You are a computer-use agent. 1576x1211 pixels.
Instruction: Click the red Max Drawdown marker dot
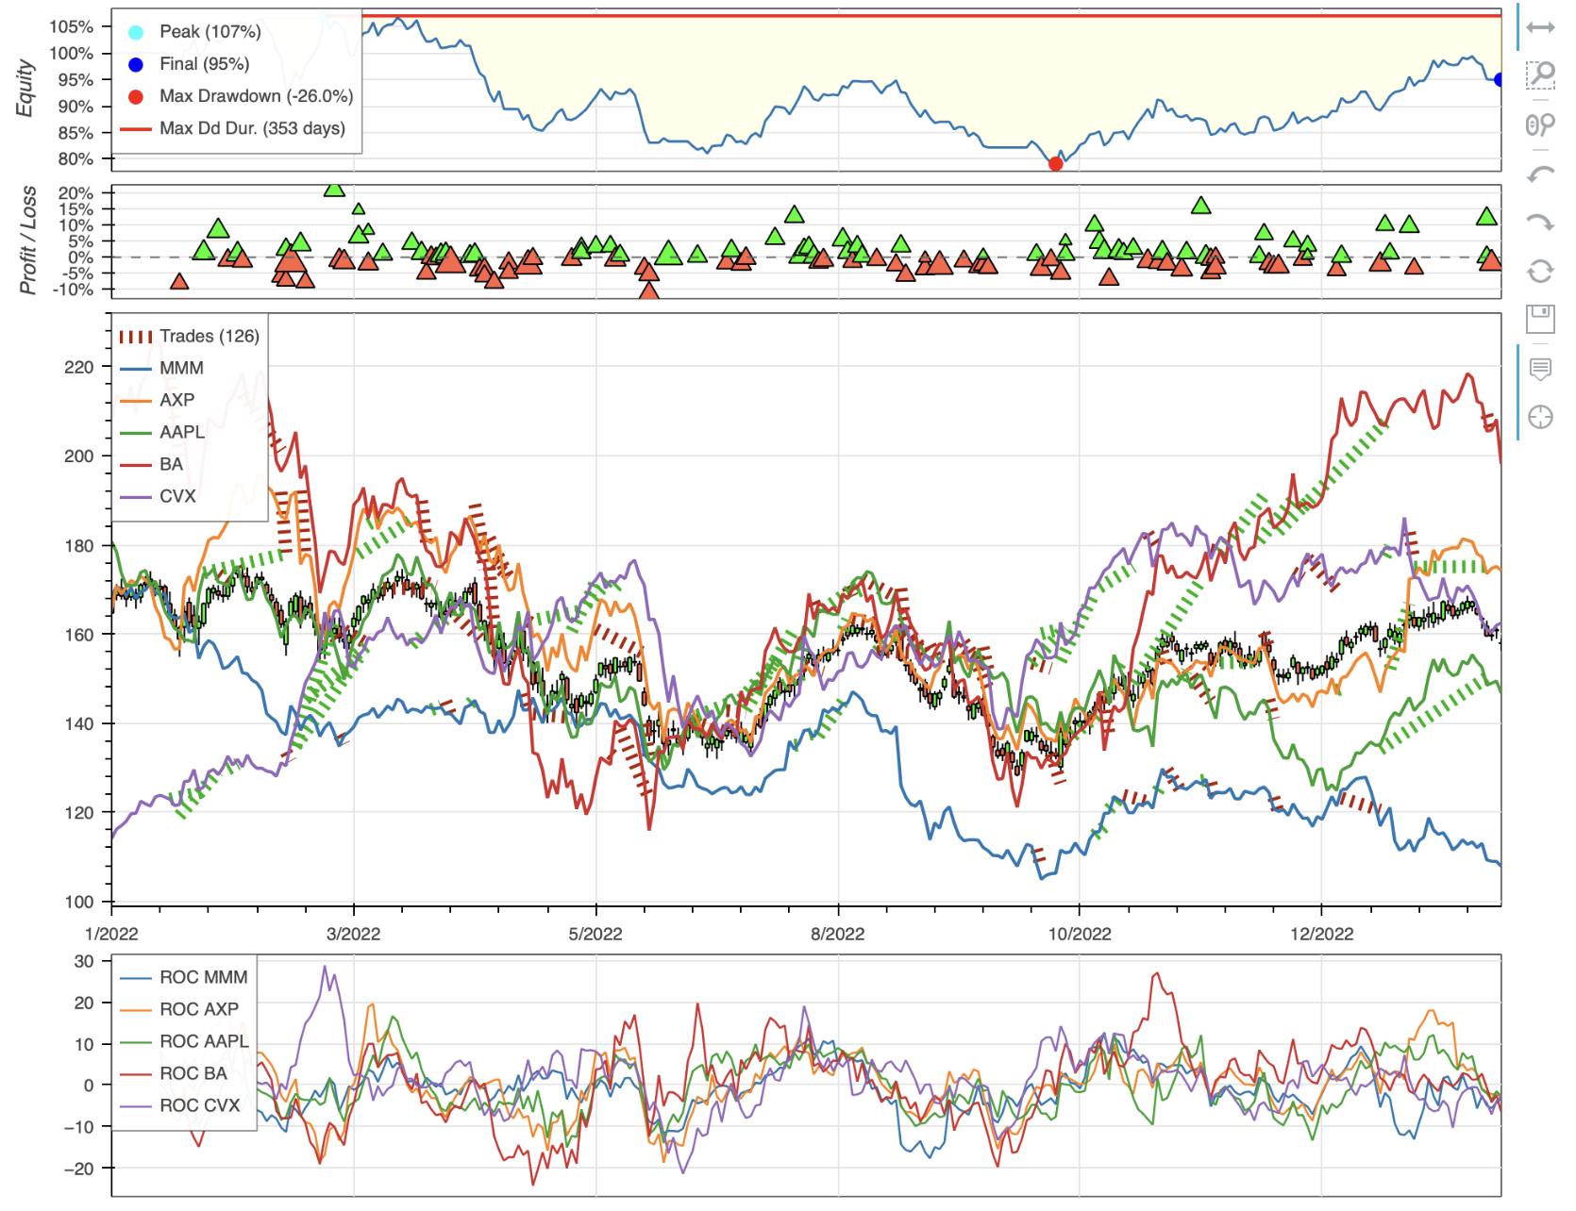pos(1055,162)
